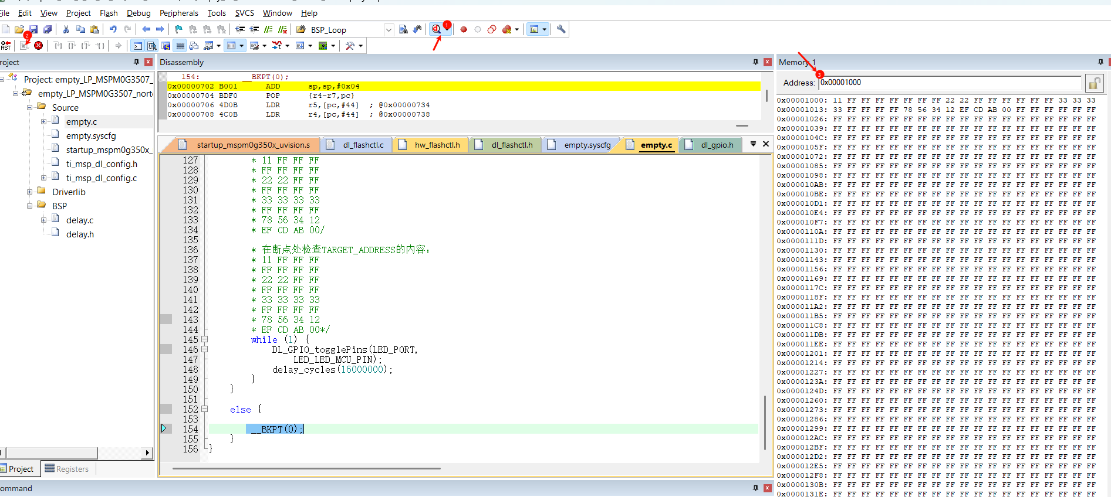Image resolution: width=1111 pixels, height=497 pixels.
Task: Toggle the Command Window button
Action: click(138, 46)
